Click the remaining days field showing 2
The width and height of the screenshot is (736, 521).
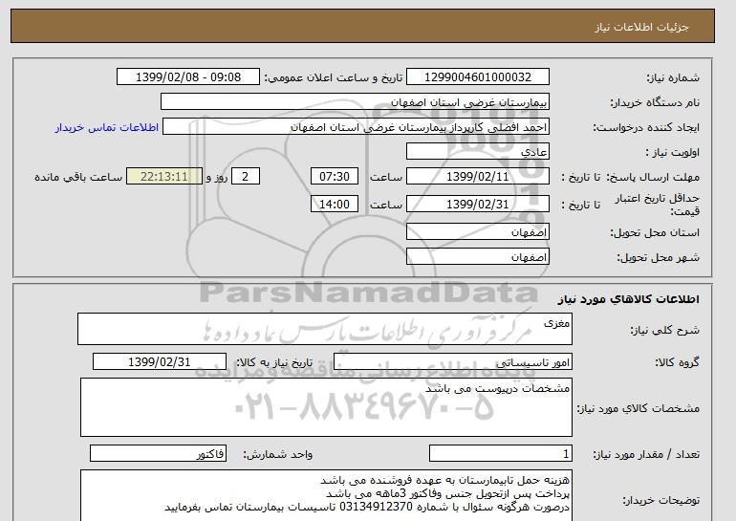tap(246, 177)
